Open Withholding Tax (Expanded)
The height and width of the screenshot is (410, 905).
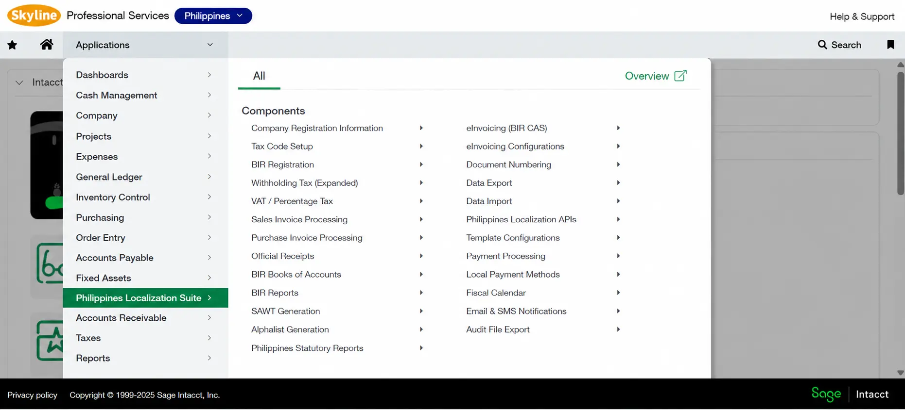305,183
